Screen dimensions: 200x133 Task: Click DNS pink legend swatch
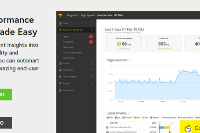coord(108,118)
